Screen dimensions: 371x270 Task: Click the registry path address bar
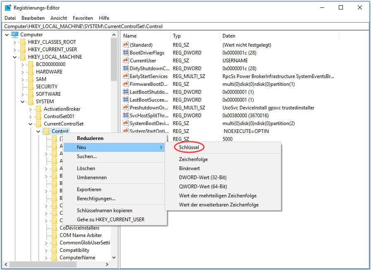tap(185, 26)
